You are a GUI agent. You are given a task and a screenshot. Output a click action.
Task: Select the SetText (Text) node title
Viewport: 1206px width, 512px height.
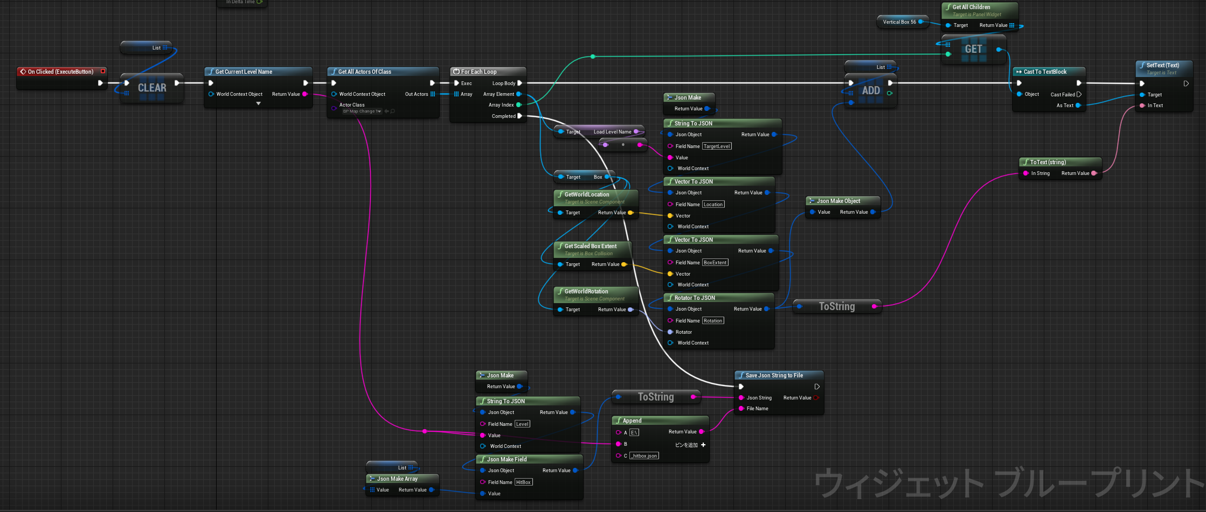[x=1162, y=65]
